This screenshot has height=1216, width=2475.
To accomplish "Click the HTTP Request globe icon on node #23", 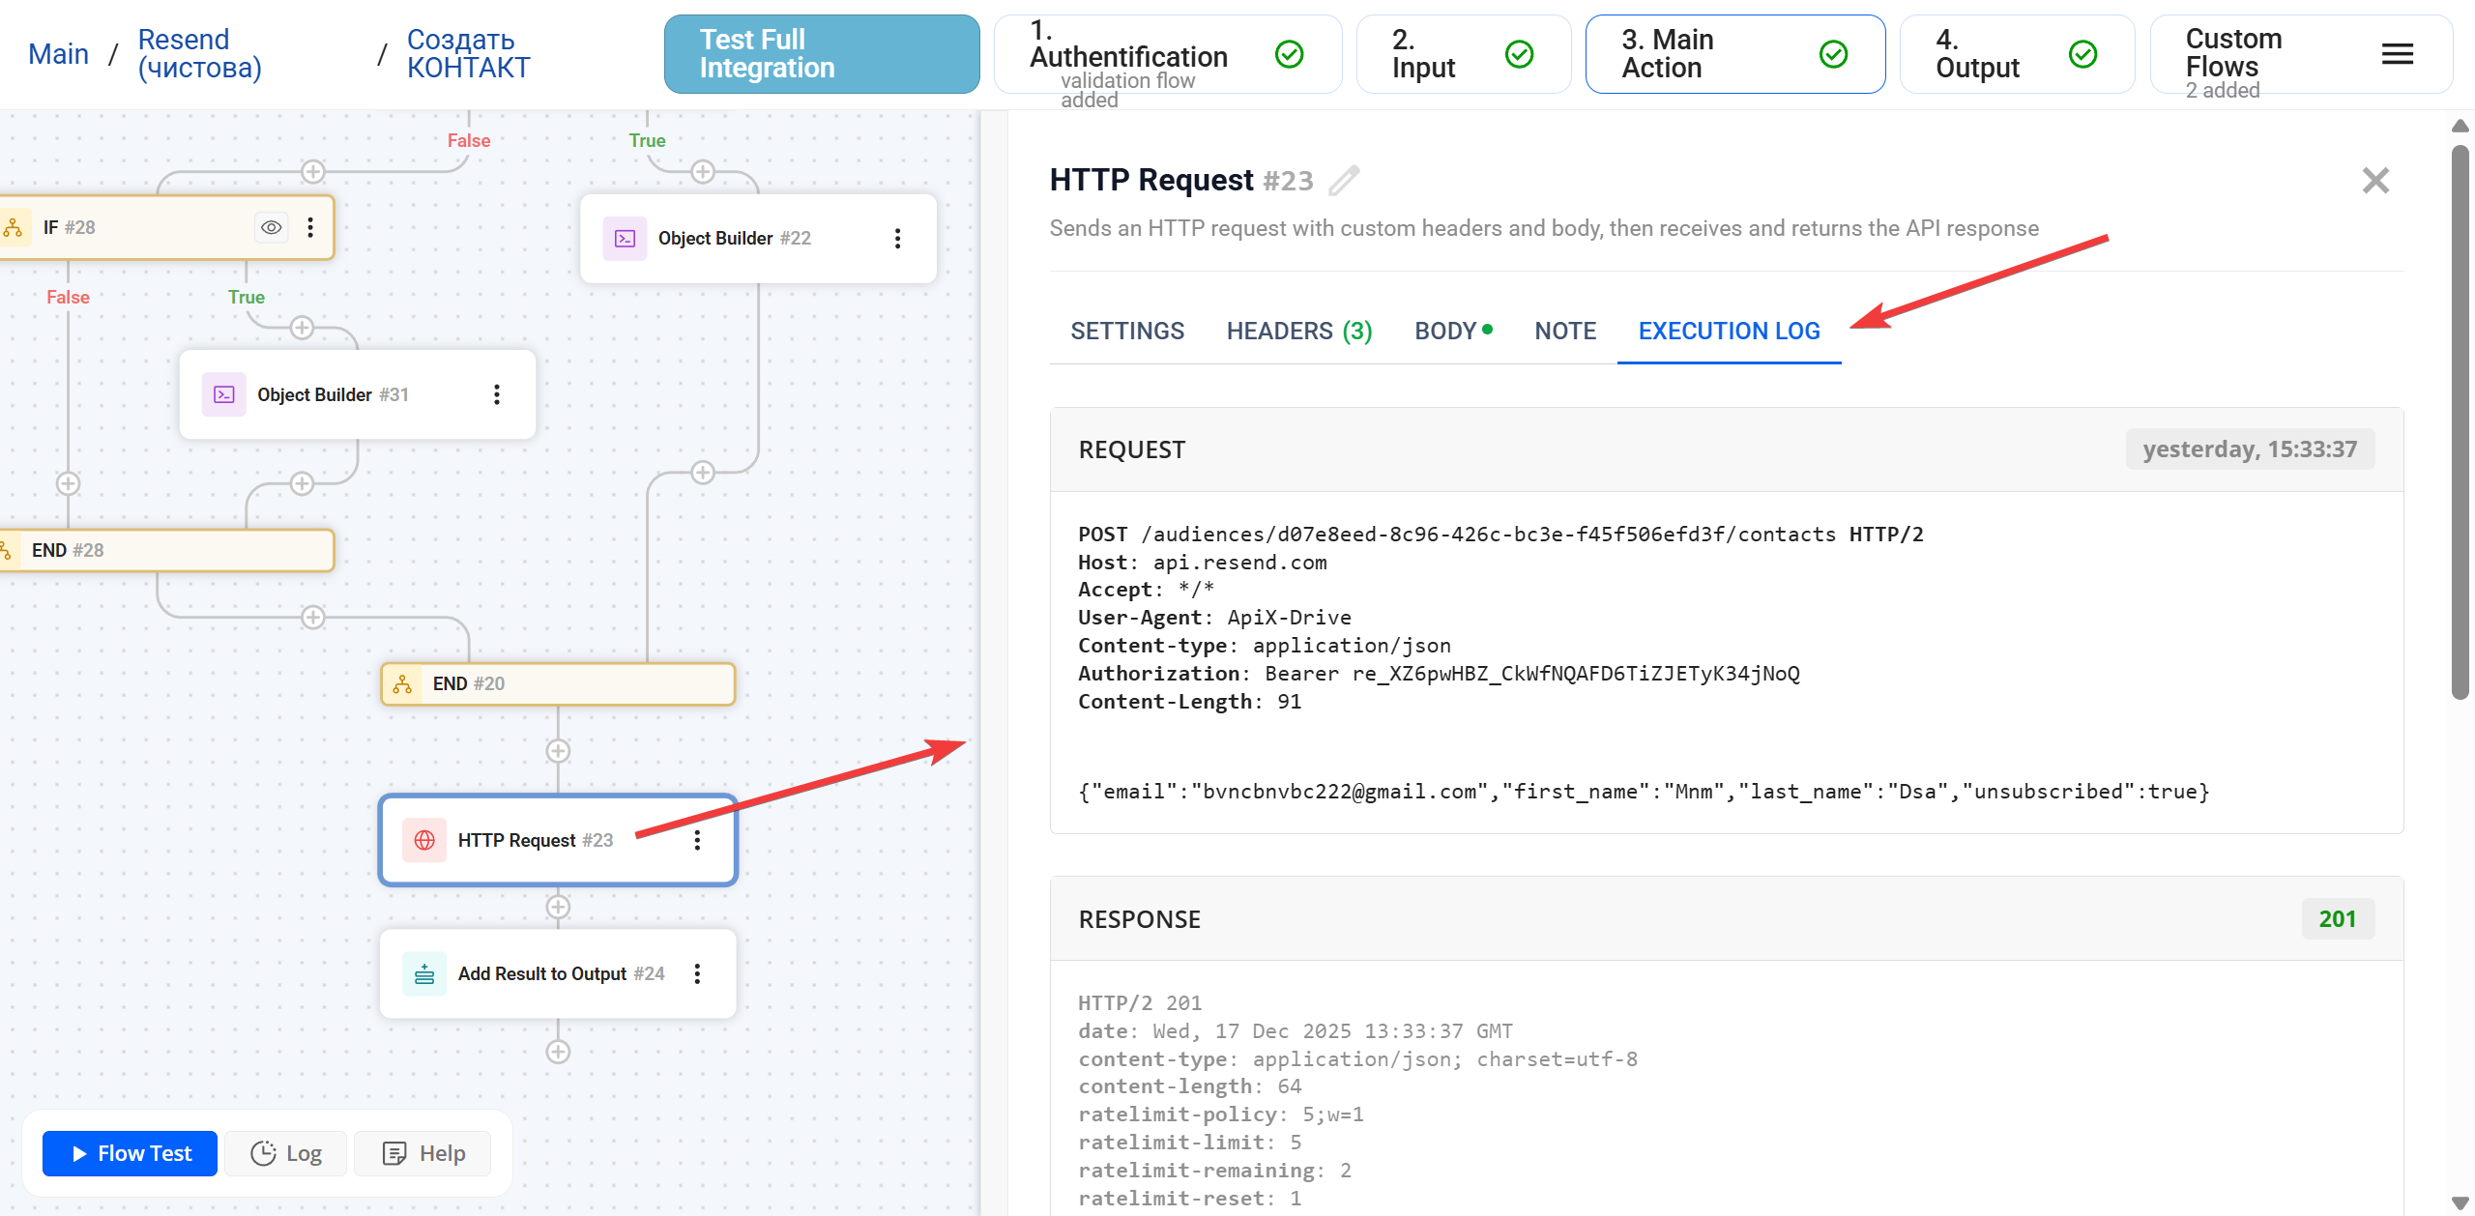I will (x=423, y=840).
